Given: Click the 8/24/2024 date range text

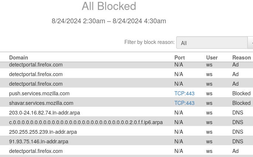Looking at the screenshot, I should pyautogui.click(x=109, y=21).
